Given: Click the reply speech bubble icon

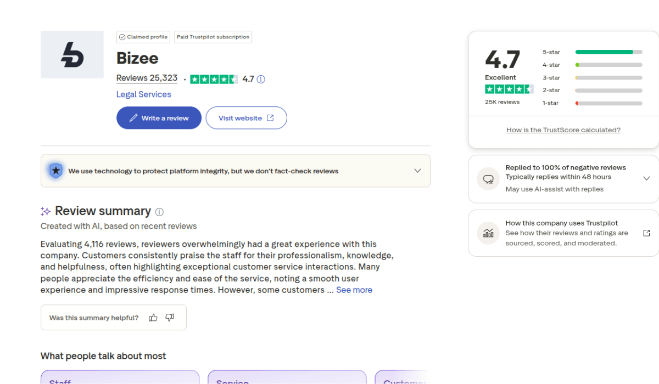Looking at the screenshot, I should coord(488,179).
